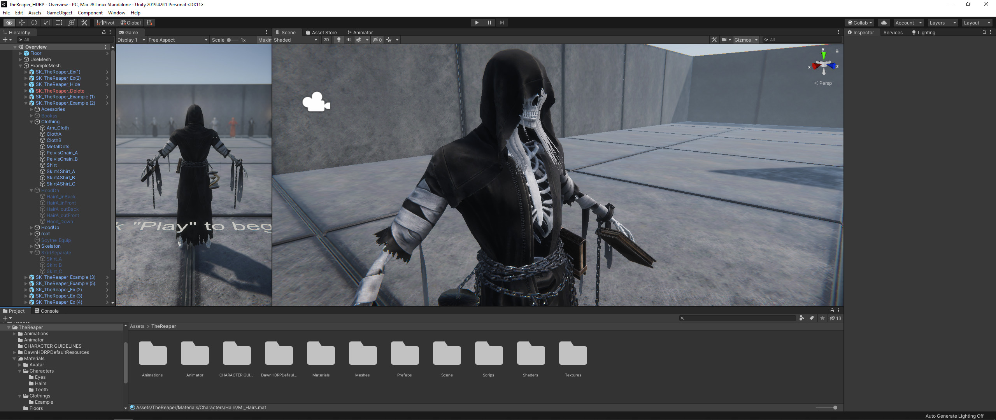Lock the Project panel
The height and width of the screenshot is (420, 996).
click(832, 310)
